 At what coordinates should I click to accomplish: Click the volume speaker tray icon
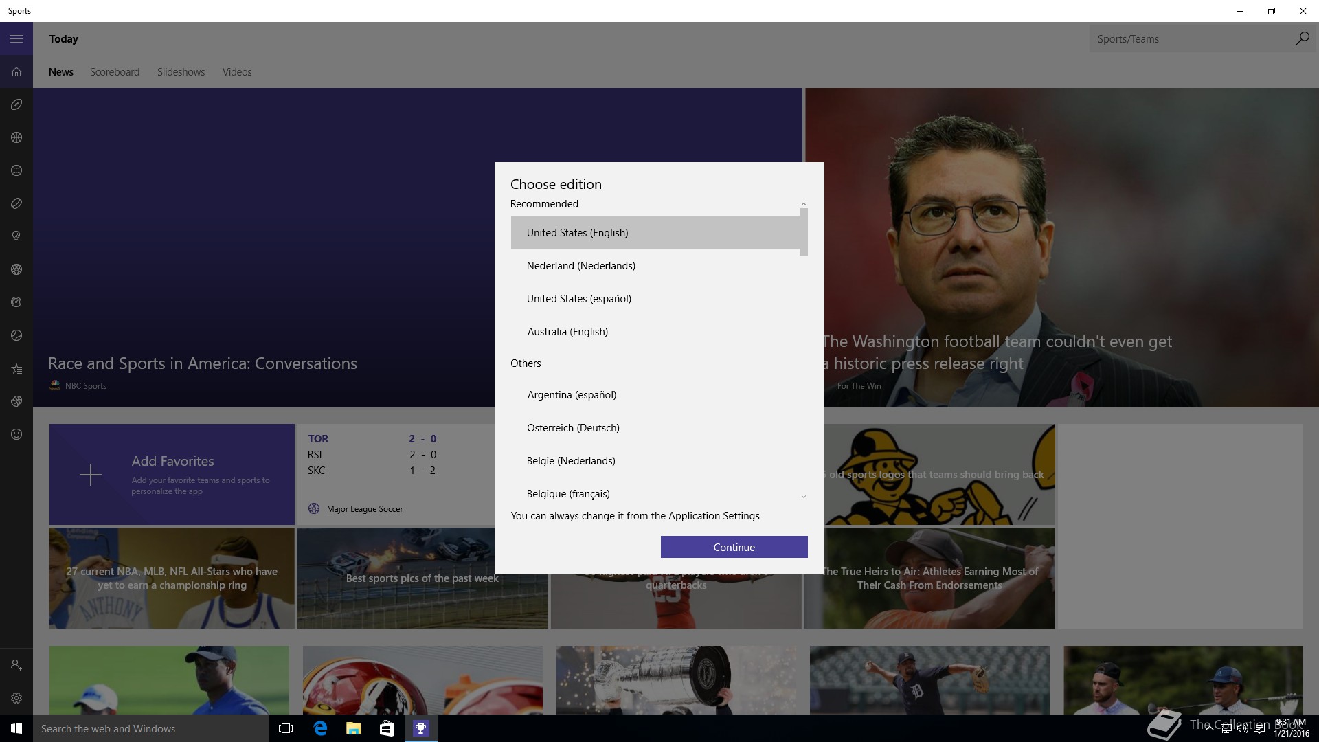click(x=1242, y=729)
